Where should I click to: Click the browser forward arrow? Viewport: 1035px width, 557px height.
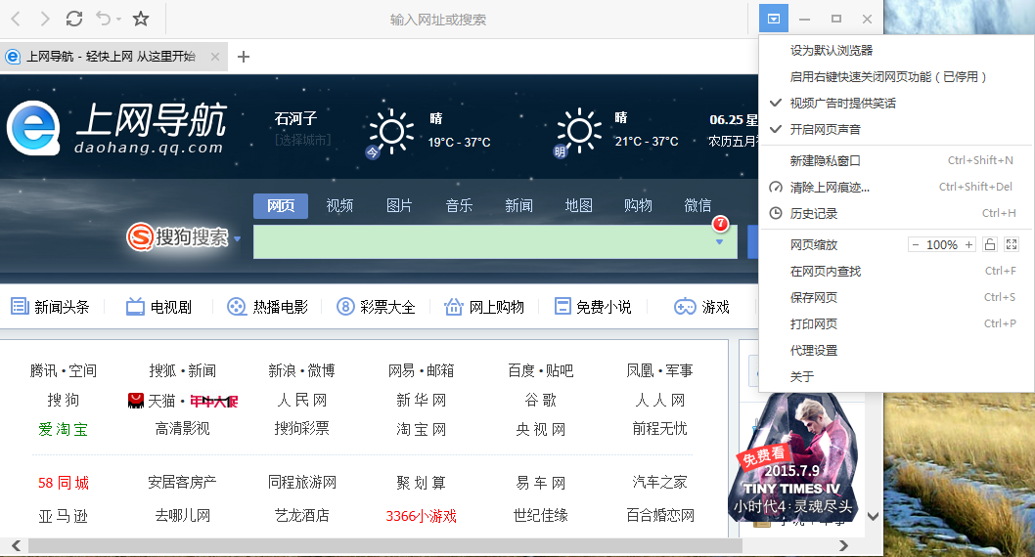(x=44, y=19)
